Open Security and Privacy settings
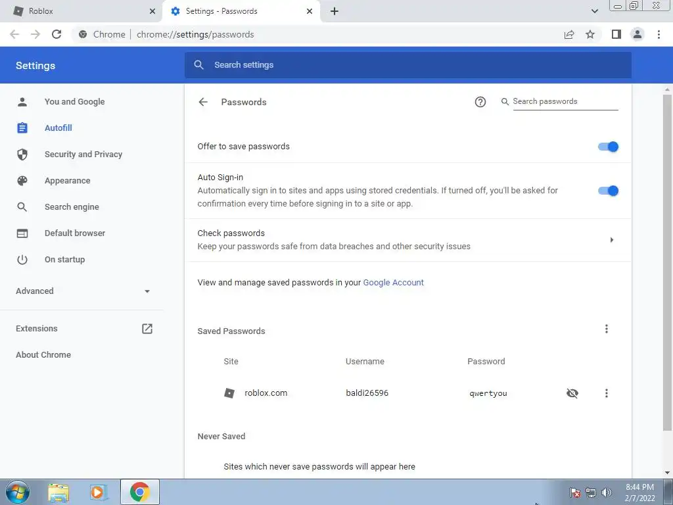This screenshot has width=673, height=505. coord(83,154)
